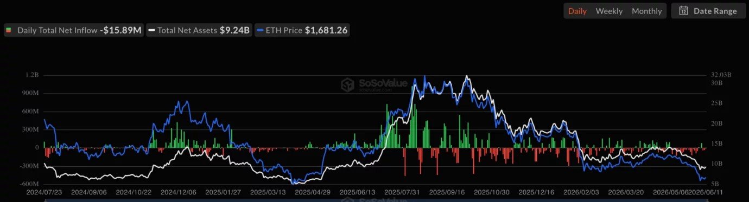Click the 2024/12/06 date axis label
749x202 pixels.
[x=178, y=192]
